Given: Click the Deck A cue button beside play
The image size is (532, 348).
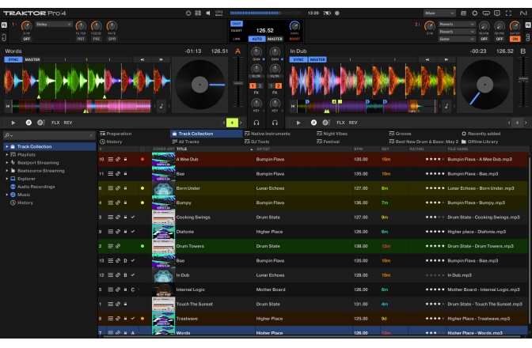Looking at the screenshot, I should point(28,123).
